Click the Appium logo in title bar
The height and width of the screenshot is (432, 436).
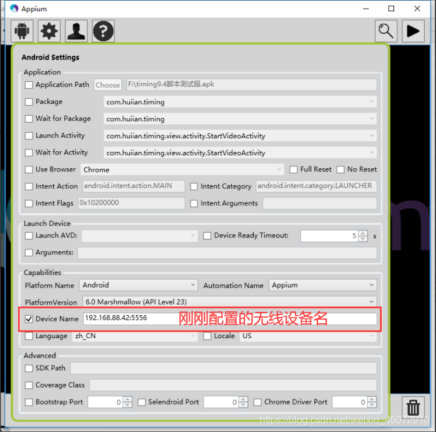[14, 9]
